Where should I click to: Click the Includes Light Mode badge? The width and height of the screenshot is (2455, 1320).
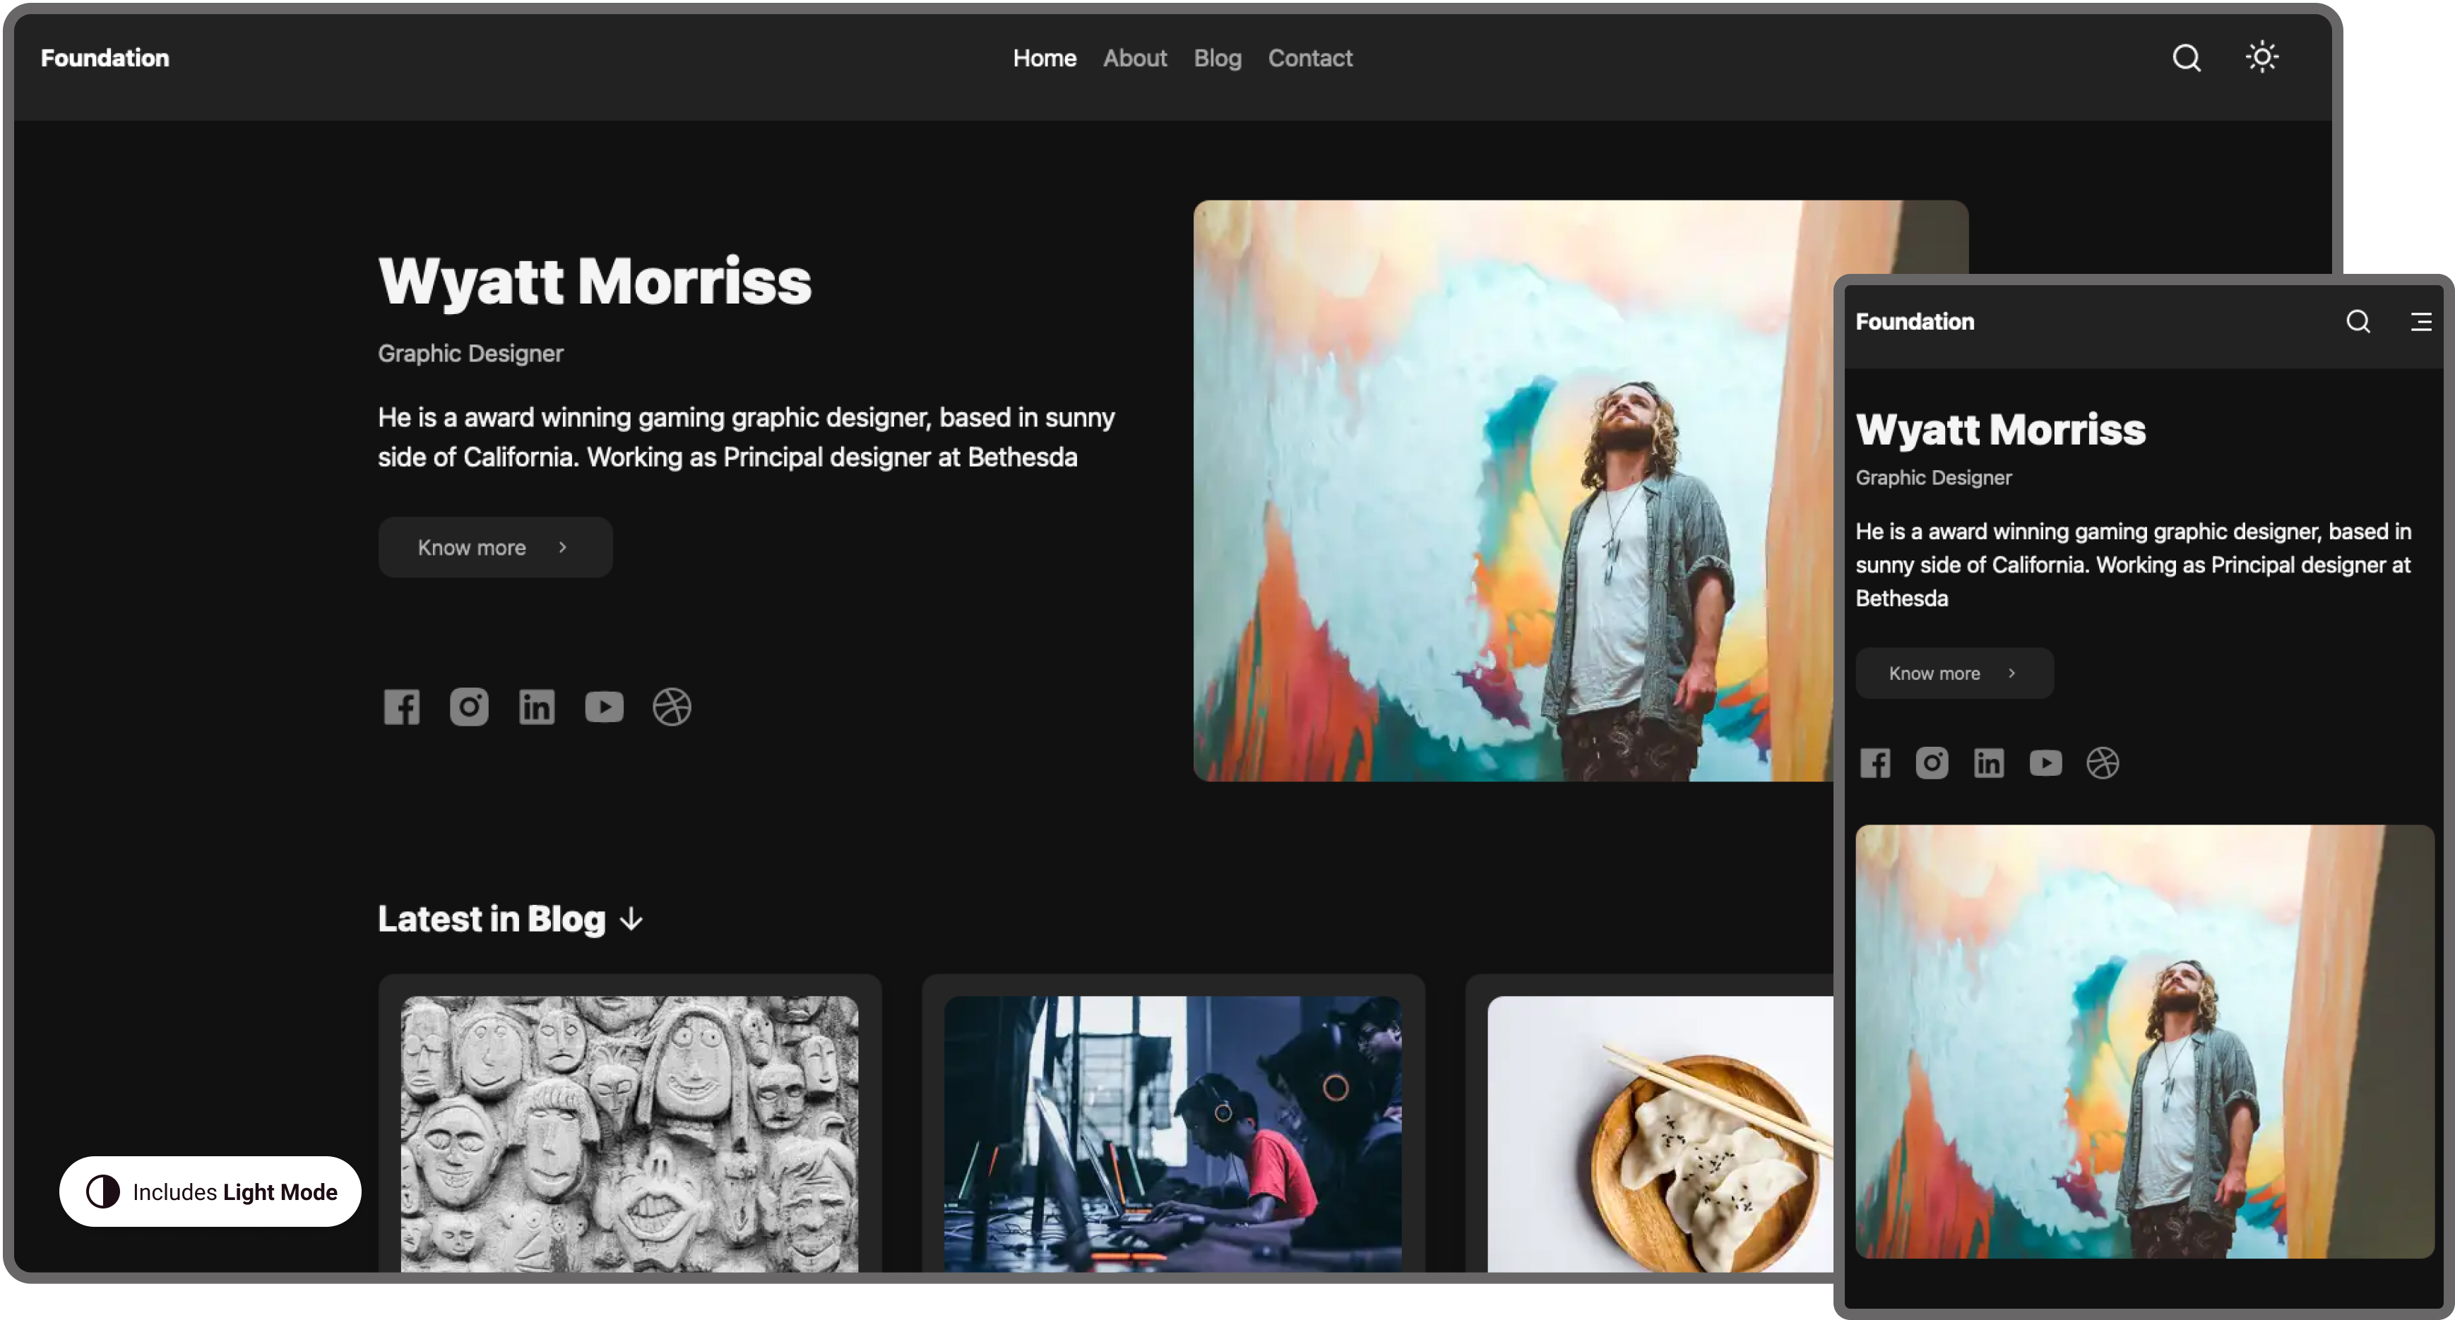click(210, 1192)
